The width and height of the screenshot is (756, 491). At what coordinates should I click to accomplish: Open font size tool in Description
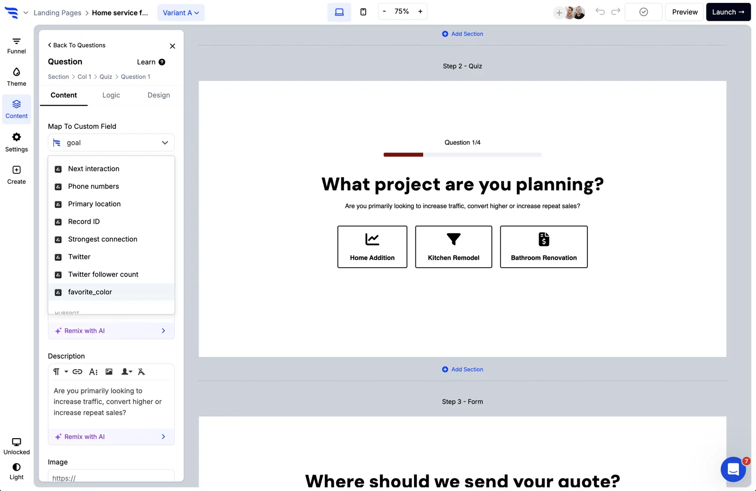[94, 372]
